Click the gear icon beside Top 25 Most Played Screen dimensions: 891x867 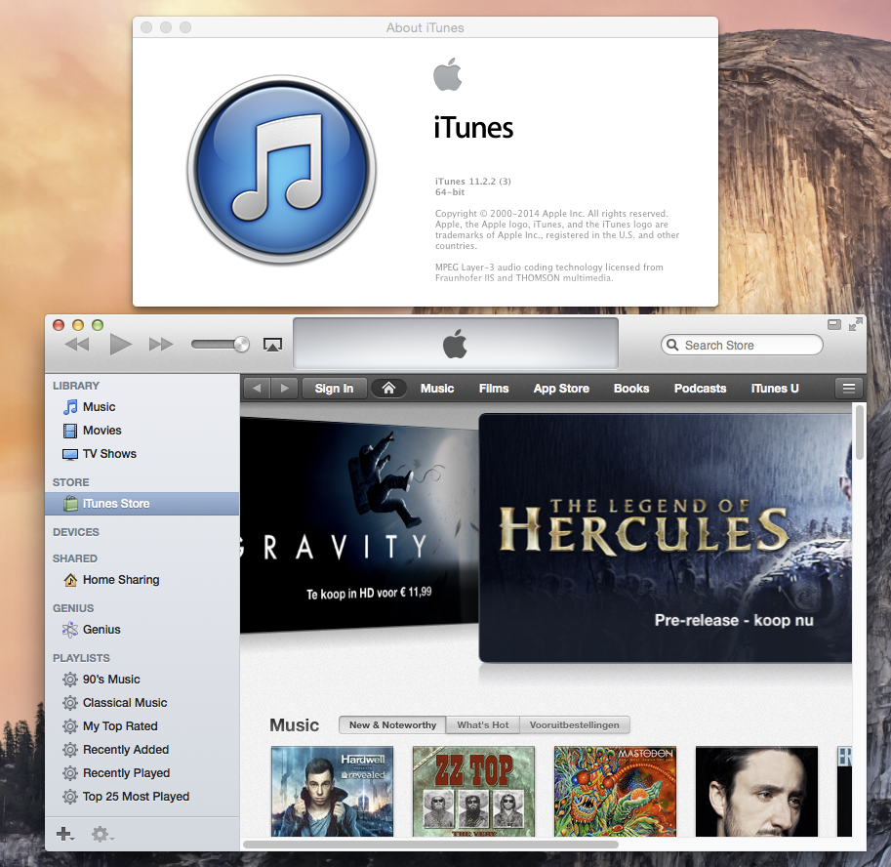pyautogui.click(x=70, y=797)
